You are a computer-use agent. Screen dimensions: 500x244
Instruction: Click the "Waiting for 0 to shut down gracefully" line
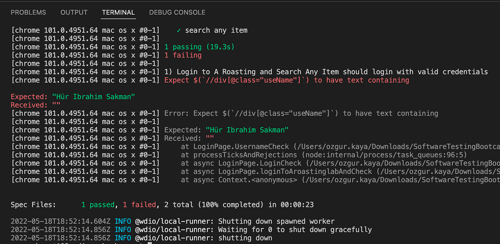[x=295, y=229]
